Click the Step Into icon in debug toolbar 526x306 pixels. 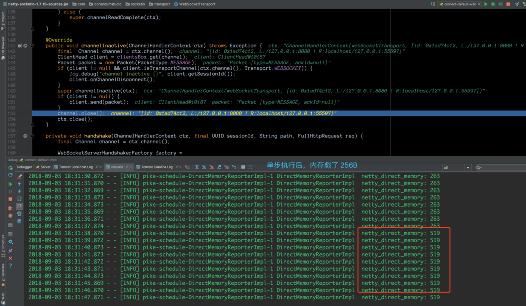point(204,167)
